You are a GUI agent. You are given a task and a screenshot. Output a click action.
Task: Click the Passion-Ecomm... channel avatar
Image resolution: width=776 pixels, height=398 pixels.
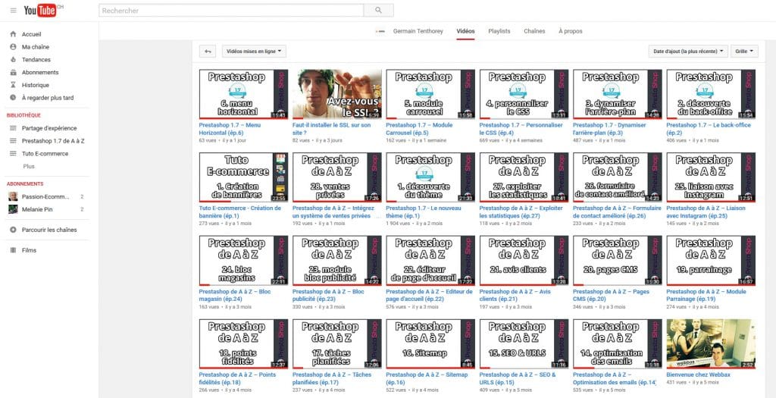[x=13, y=196]
